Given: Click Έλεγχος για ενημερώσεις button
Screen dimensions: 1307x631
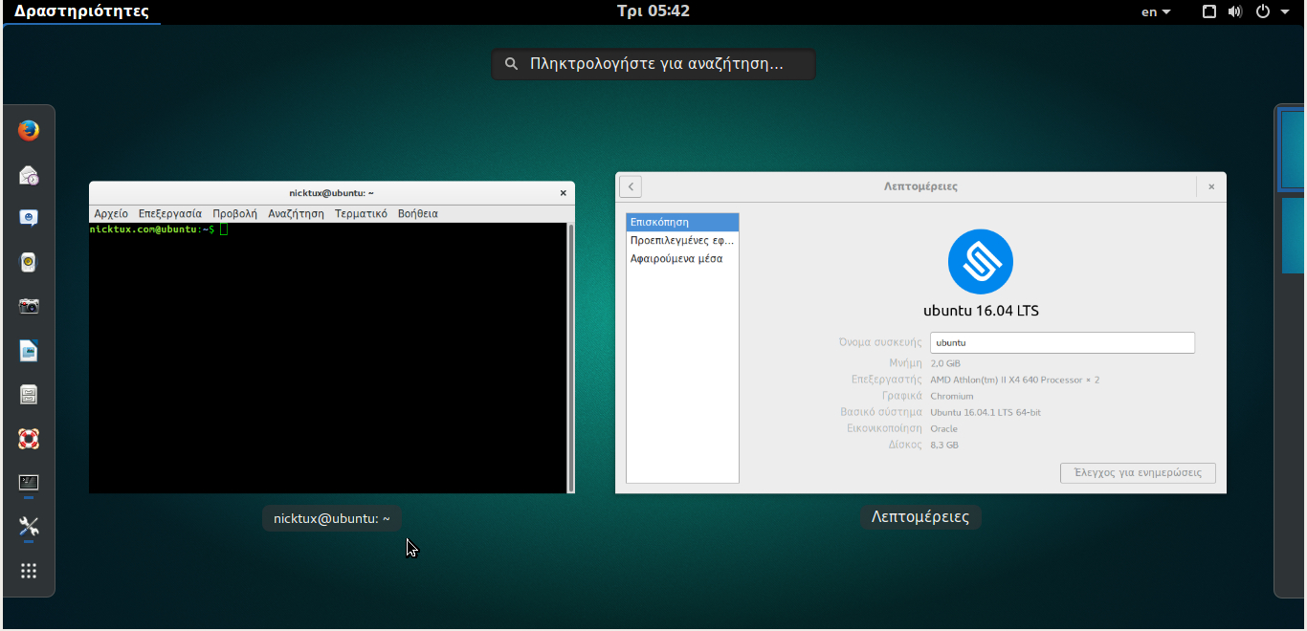Looking at the screenshot, I should (x=1137, y=473).
